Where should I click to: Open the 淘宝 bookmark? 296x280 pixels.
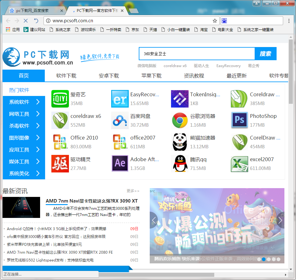[201, 29]
